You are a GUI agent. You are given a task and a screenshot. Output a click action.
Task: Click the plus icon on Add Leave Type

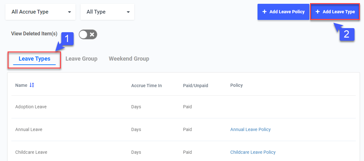point(318,12)
